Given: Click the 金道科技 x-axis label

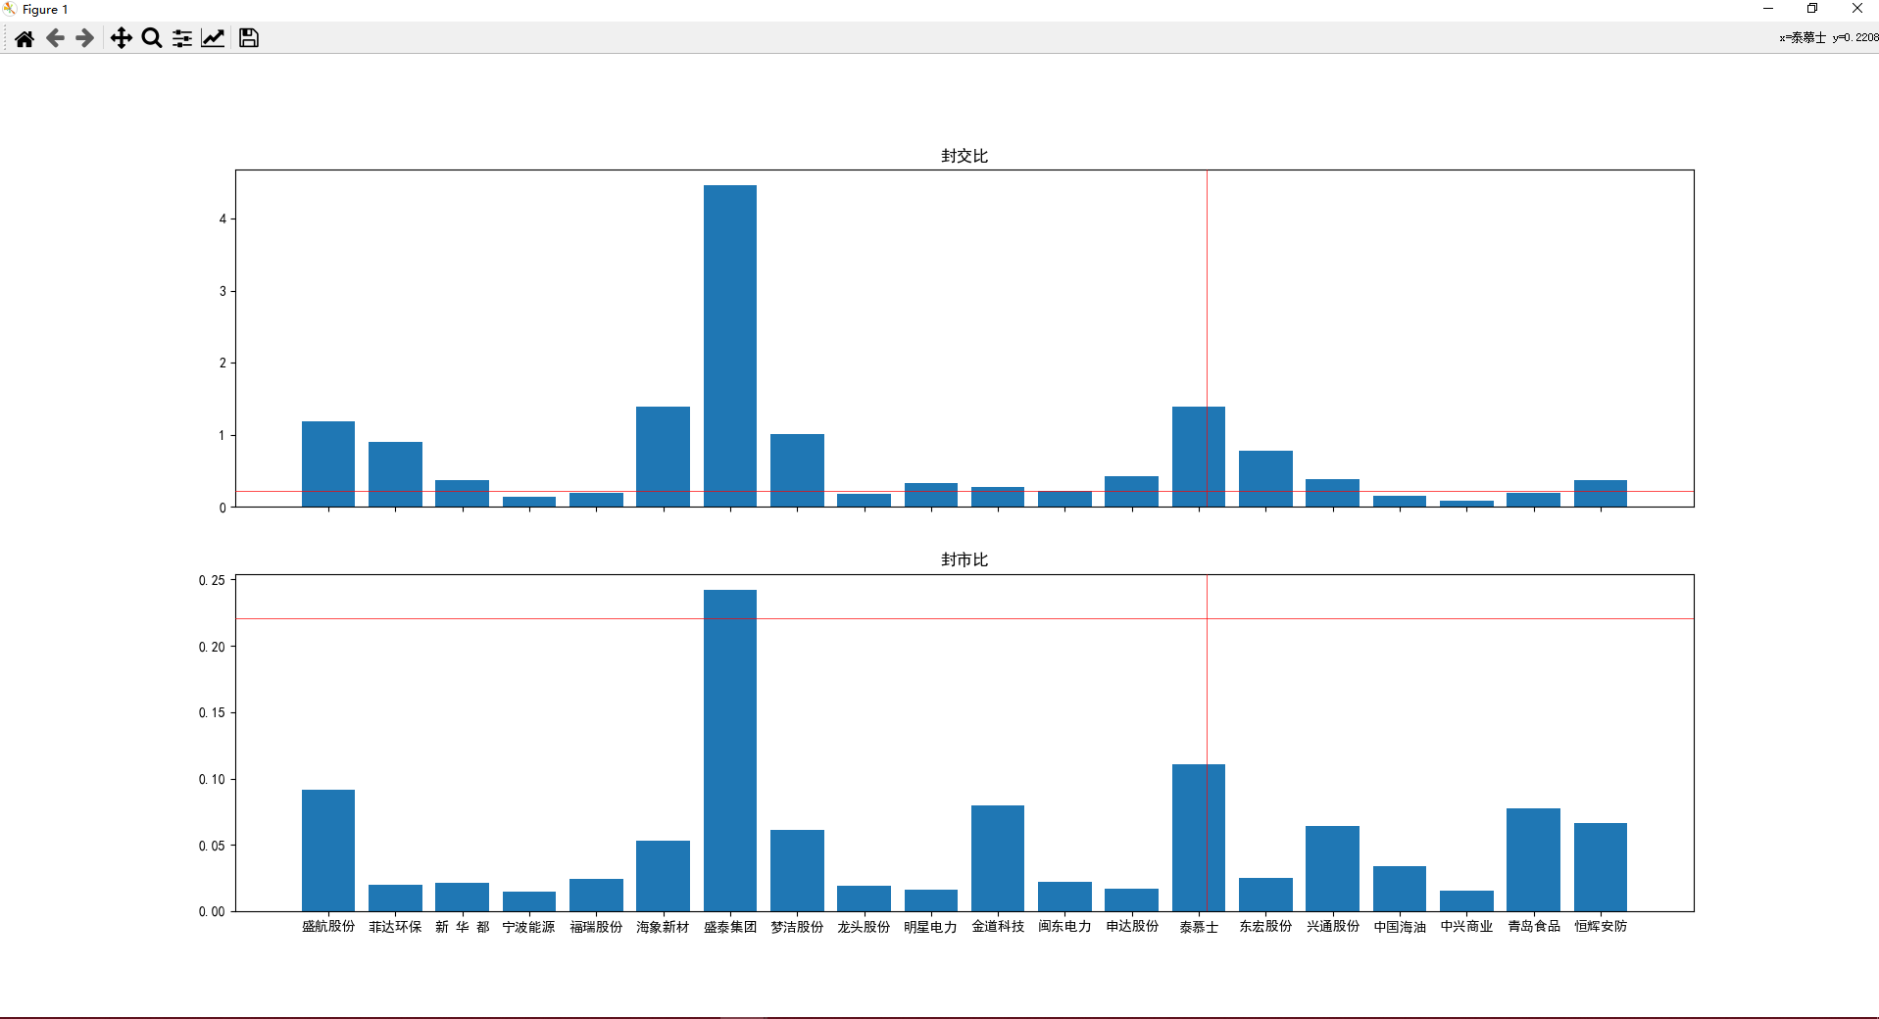Looking at the screenshot, I should [x=998, y=926].
